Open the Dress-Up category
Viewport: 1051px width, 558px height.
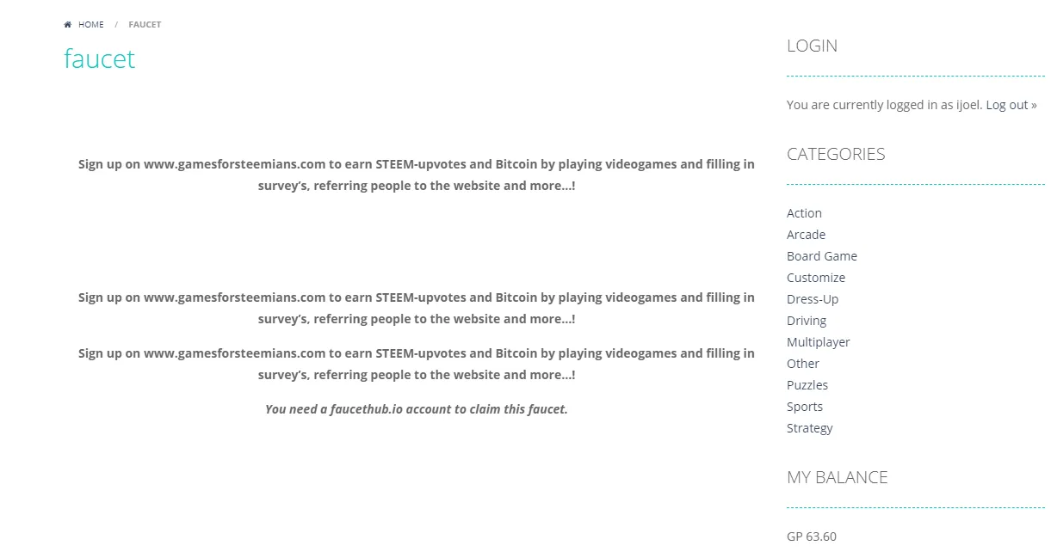coord(813,299)
